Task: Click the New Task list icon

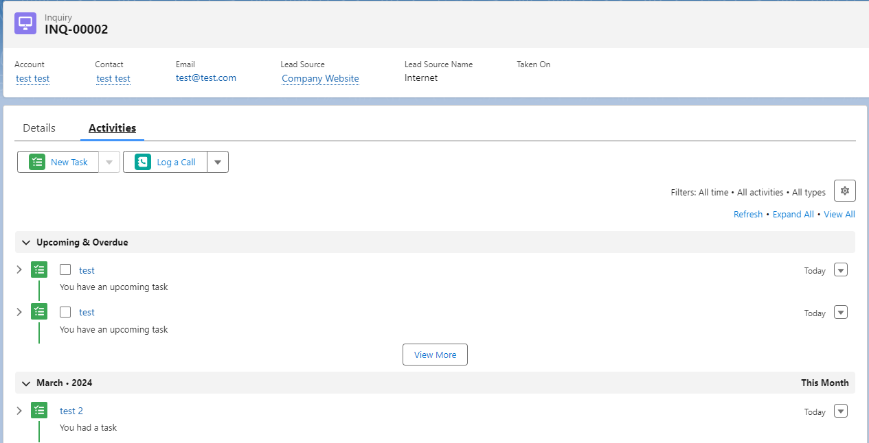Action: click(36, 162)
